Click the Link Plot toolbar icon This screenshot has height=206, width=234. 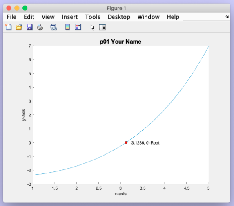[x=54, y=27]
